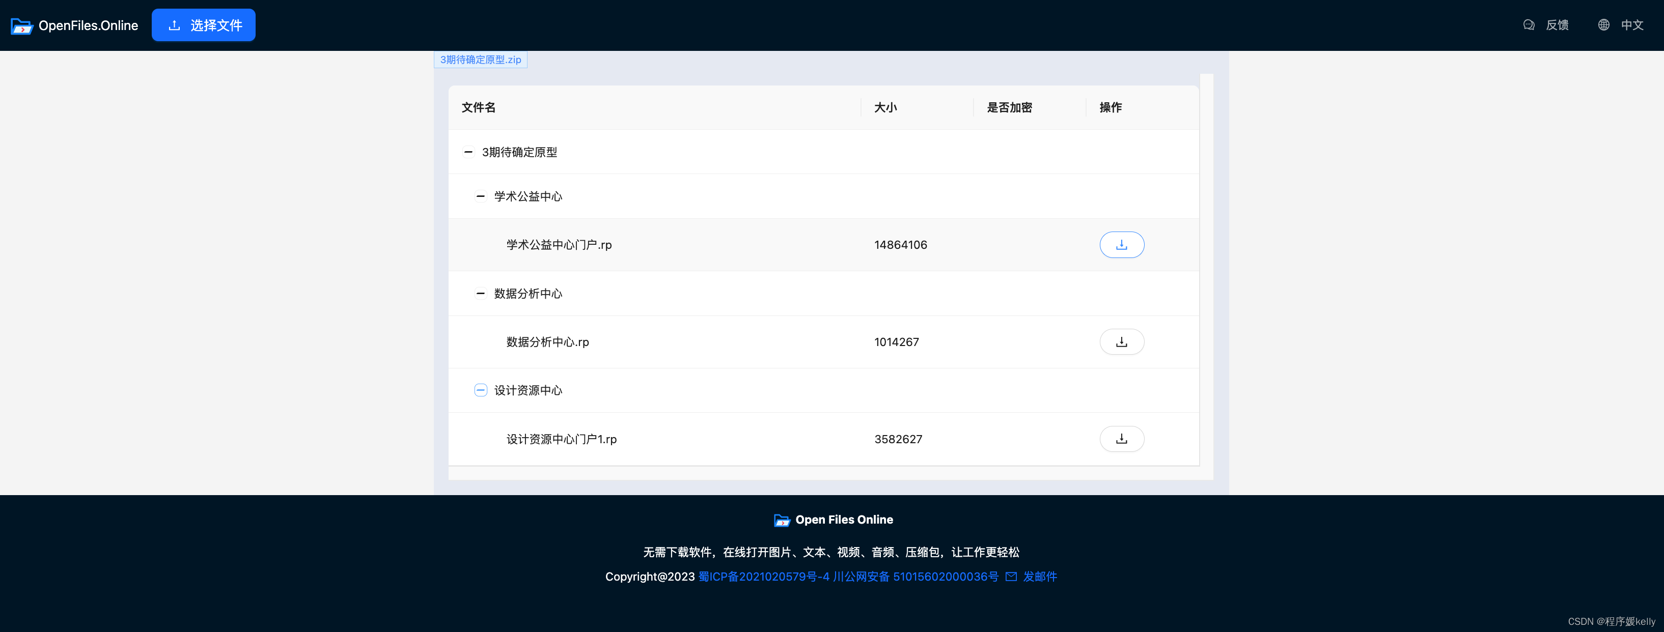This screenshot has height=632, width=1664.
Task: Click the globe language icon
Action: pyautogui.click(x=1603, y=25)
